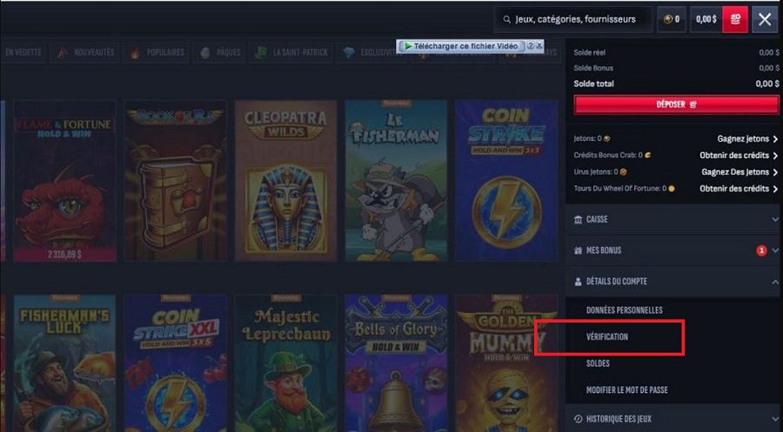The image size is (783, 432).
Task: Click the Urus Jetons coin icon
Action: pyautogui.click(x=623, y=172)
